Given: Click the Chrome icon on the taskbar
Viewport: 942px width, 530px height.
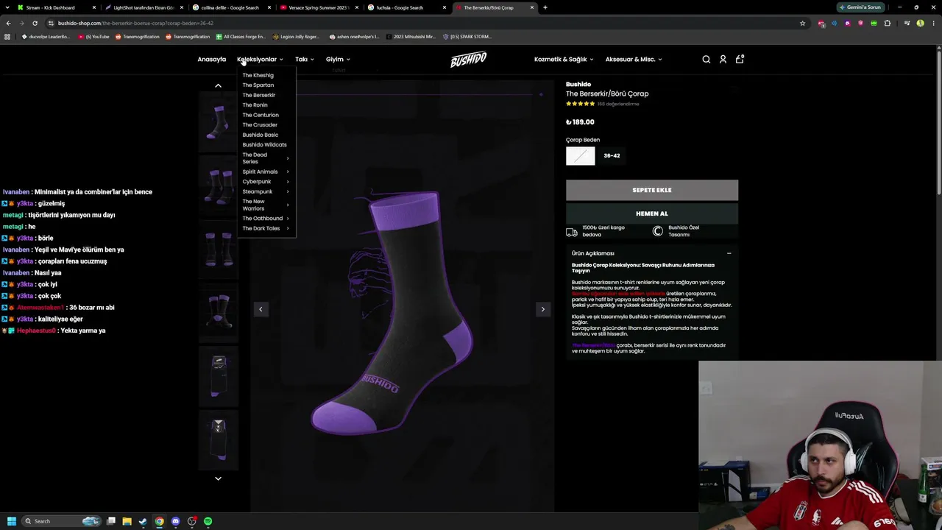Looking at the screenshot, I should 159,521.
